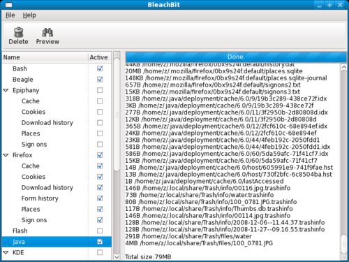Select the Beagle row
The width and height of the screenshot is (349, 262).
coord(57,80)
